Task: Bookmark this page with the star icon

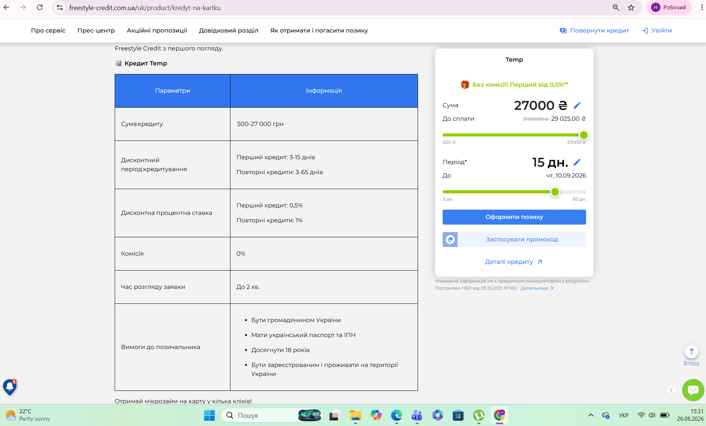Action: pyautogui.click(x=631, y=7)
